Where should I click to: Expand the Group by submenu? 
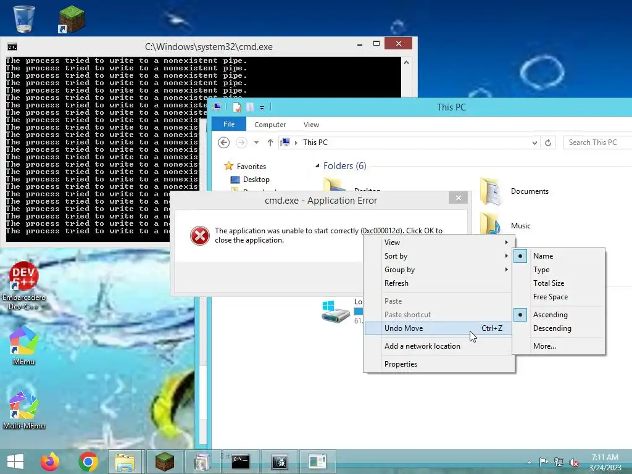(x=439, y=270)
